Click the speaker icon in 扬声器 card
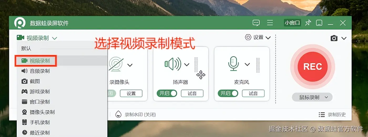 173,64
